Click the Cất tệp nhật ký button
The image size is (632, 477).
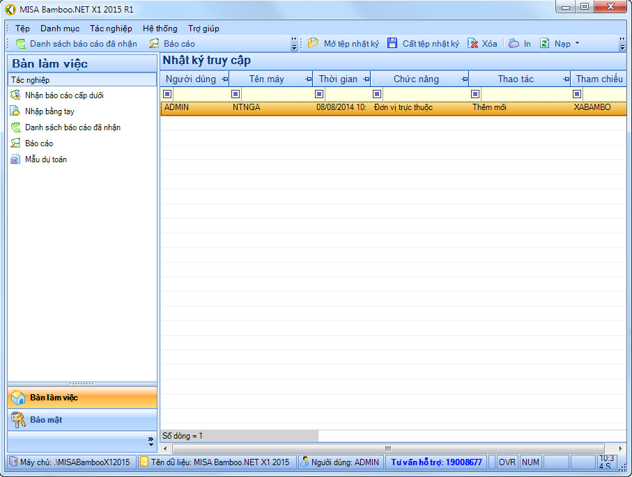pos(423,43)
